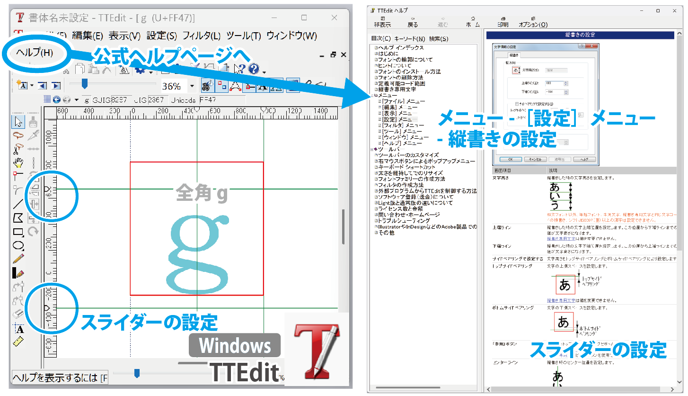
Task: Toggle the fill preview display button
Action: pos(207,86)
